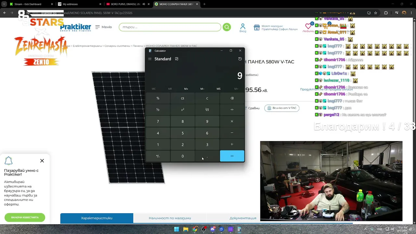416x234 pixels.
Task: Click the C clear key
Action: tap(207, 98)
